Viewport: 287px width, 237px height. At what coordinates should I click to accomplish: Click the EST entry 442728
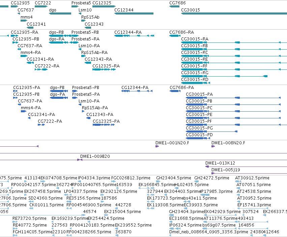[123, 205]
